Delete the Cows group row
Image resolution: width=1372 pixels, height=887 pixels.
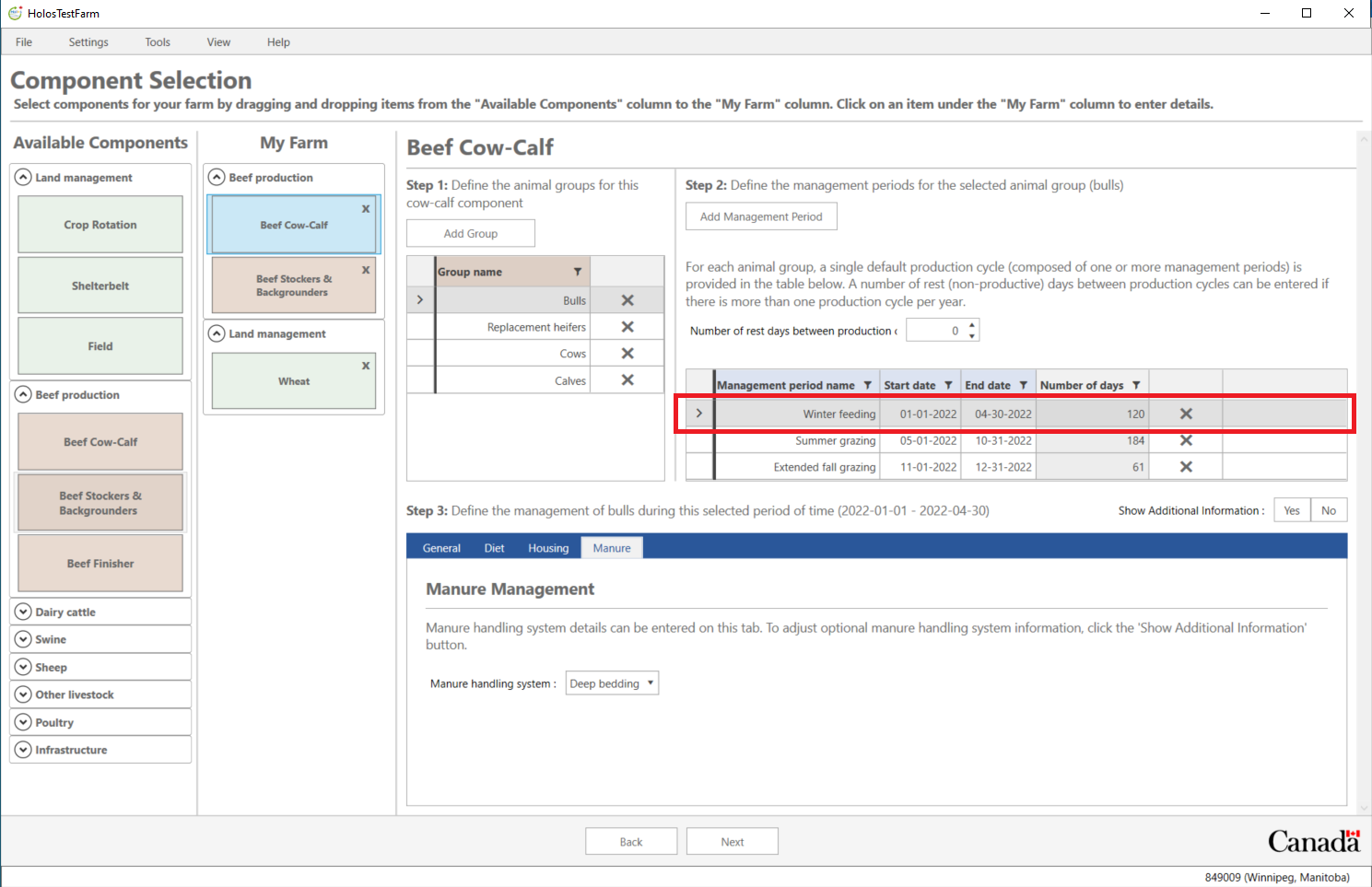[627, 354]
